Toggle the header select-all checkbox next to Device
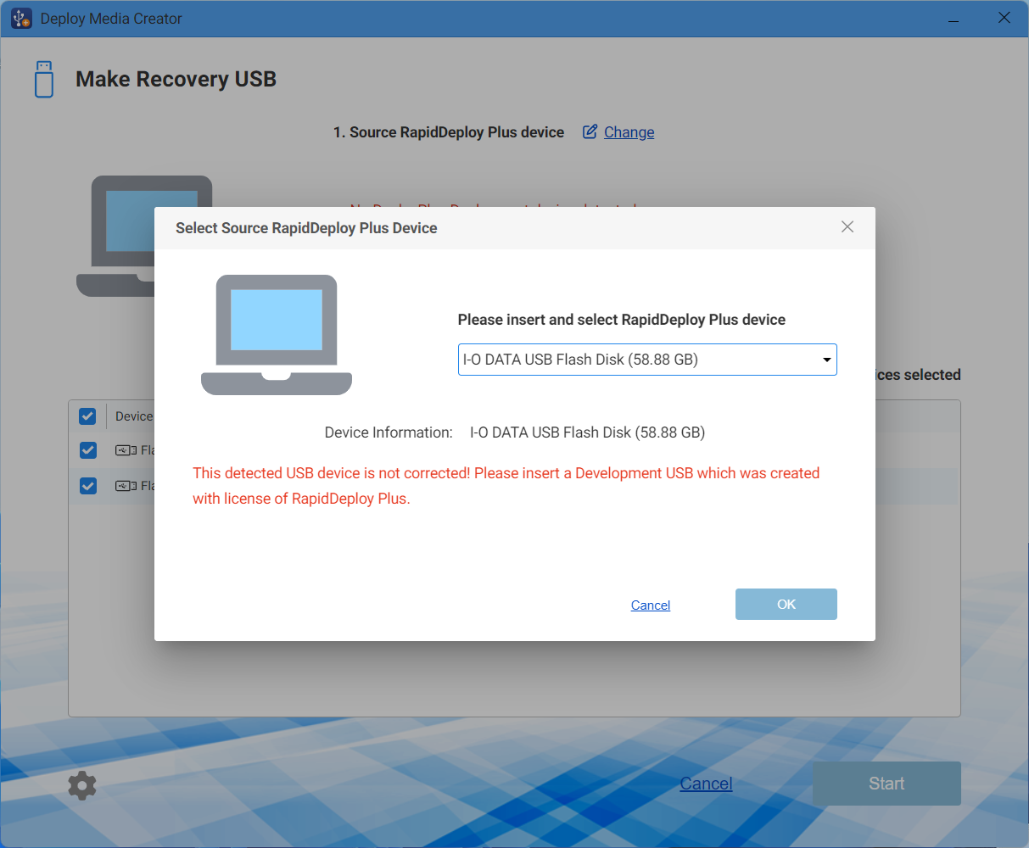1029x848 pixels. click(x=87, y=416)
